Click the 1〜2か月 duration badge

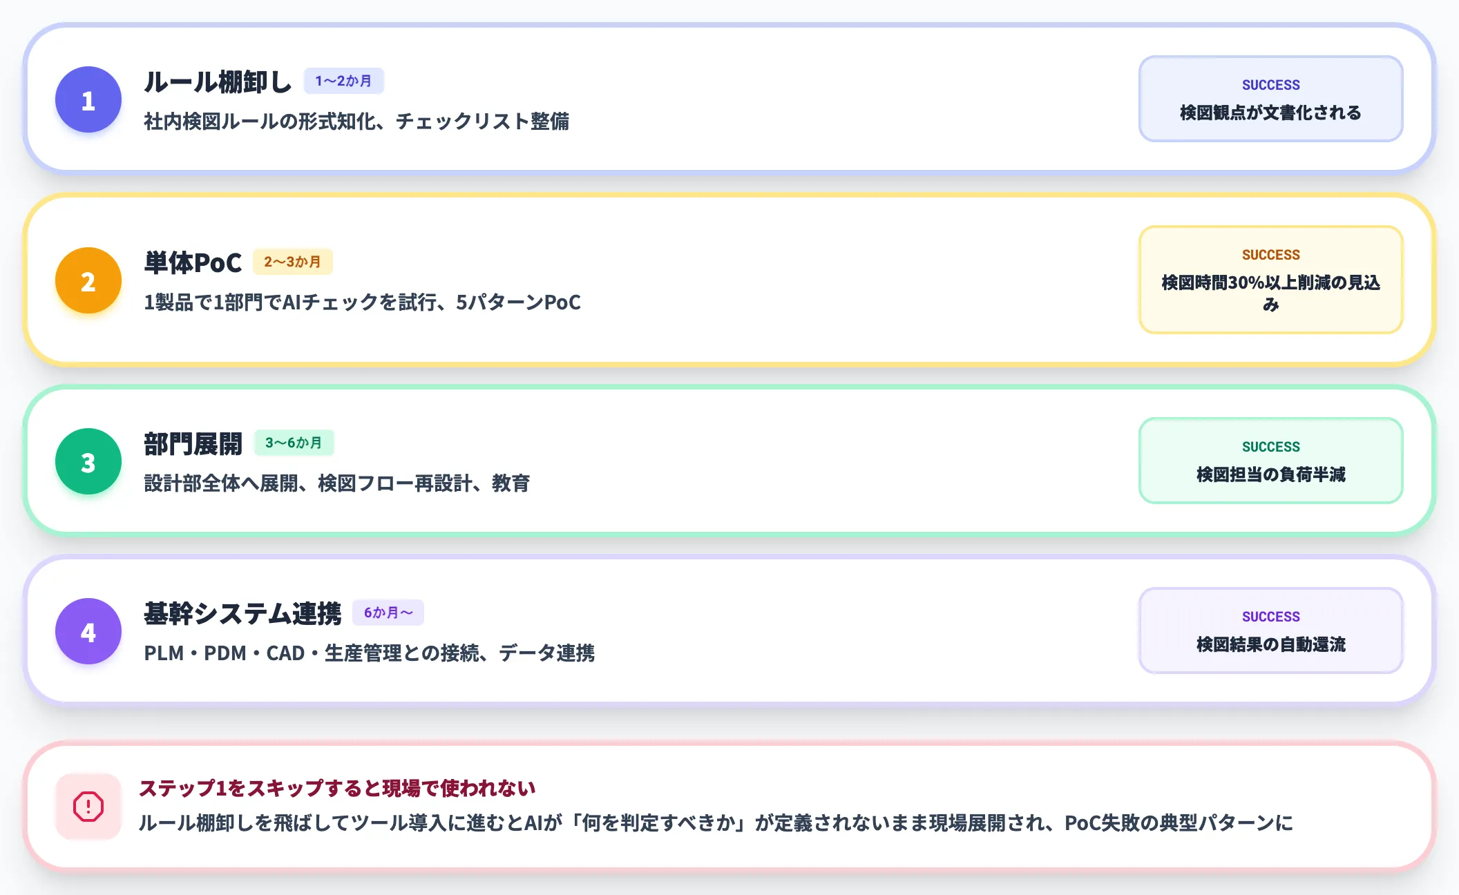click(343, 81)
